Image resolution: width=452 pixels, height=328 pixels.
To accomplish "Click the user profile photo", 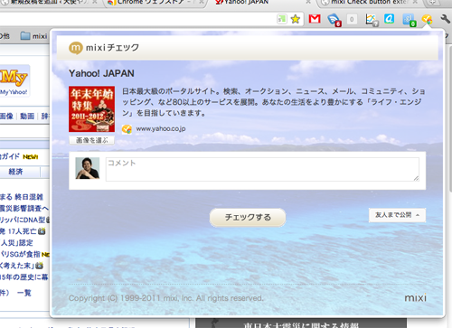I will click(88, 168).
